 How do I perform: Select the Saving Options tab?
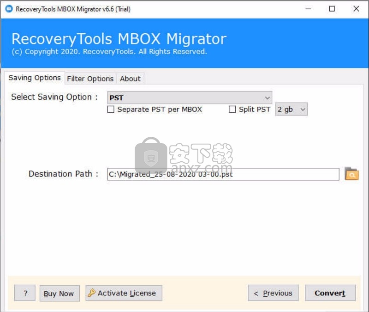click(x=35, y=78)
